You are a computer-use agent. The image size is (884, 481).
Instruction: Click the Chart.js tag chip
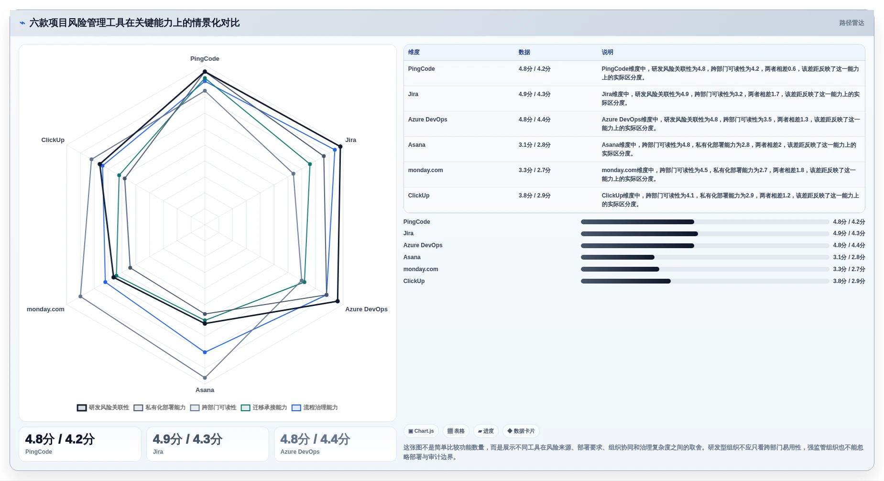tap(421, 431)
